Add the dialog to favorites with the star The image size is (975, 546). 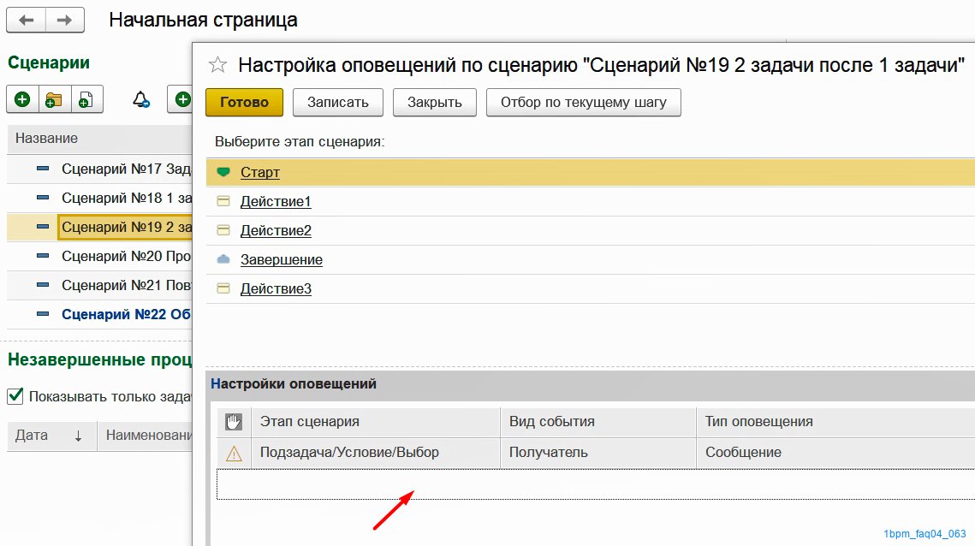(x=217, y=65)
